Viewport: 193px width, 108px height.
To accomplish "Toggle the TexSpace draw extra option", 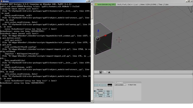I will click(x=100, y=95).
